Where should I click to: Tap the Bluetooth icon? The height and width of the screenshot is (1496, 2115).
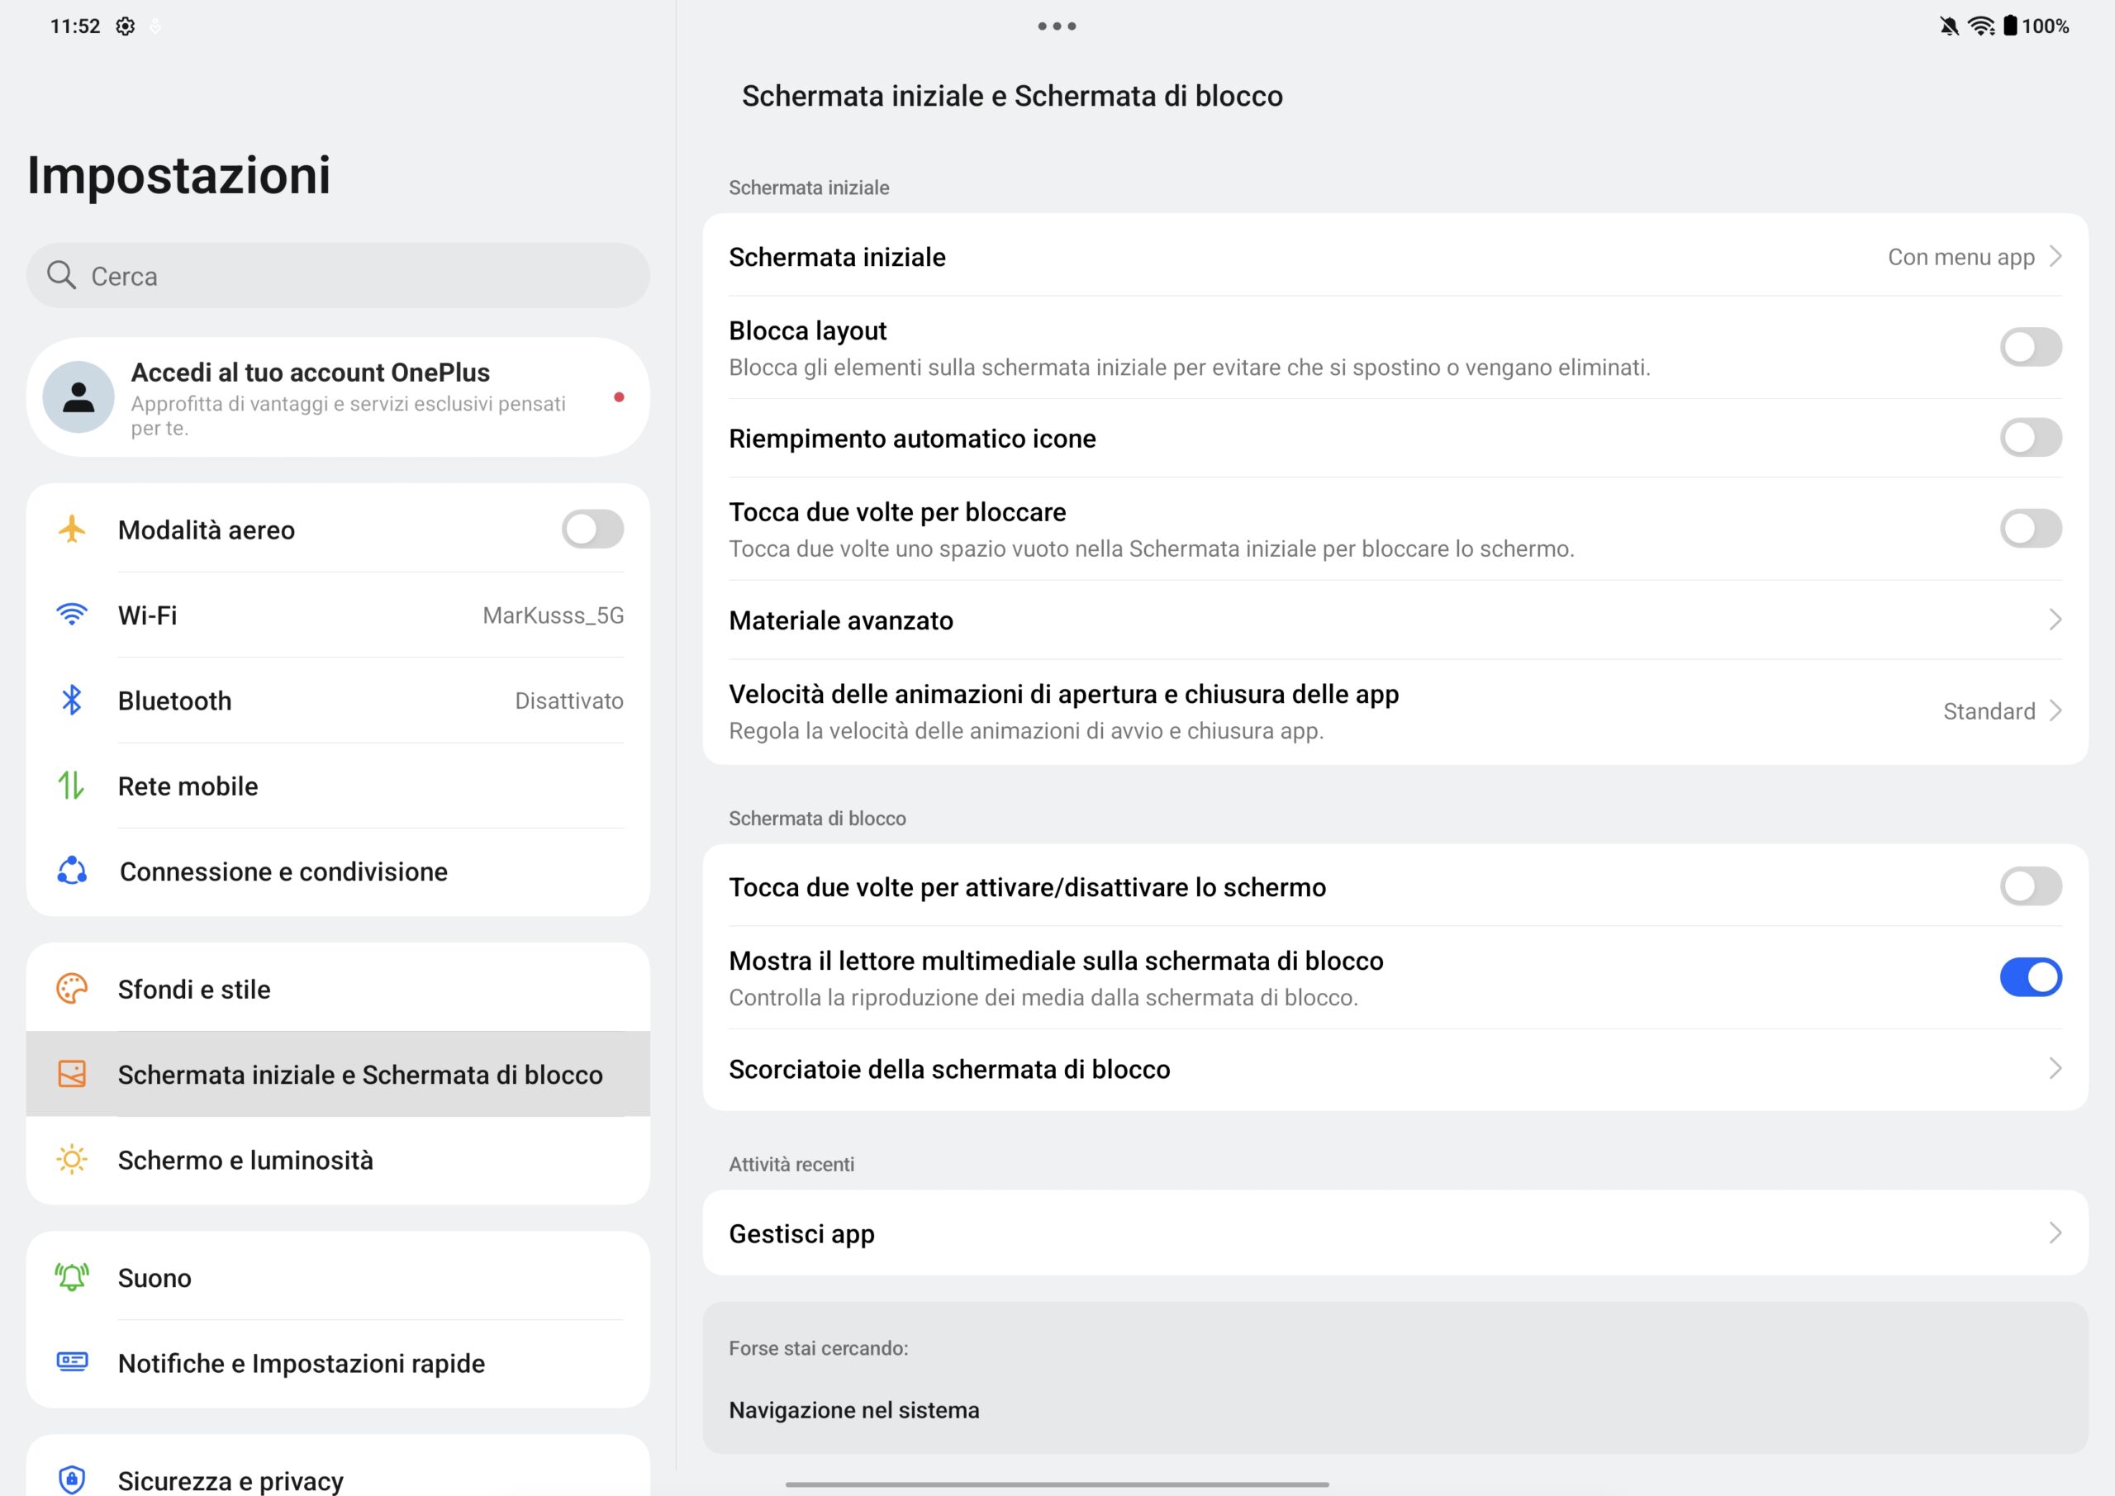point(72,701)
